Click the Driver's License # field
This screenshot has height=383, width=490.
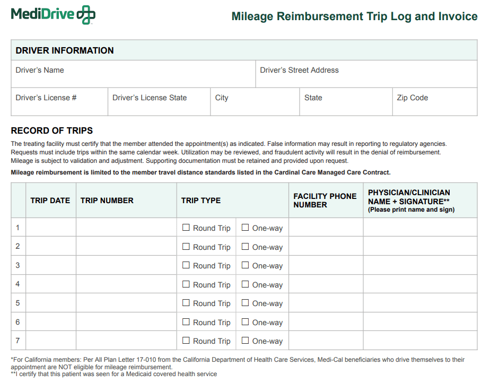pyautogui.click(x=59, y=102)
